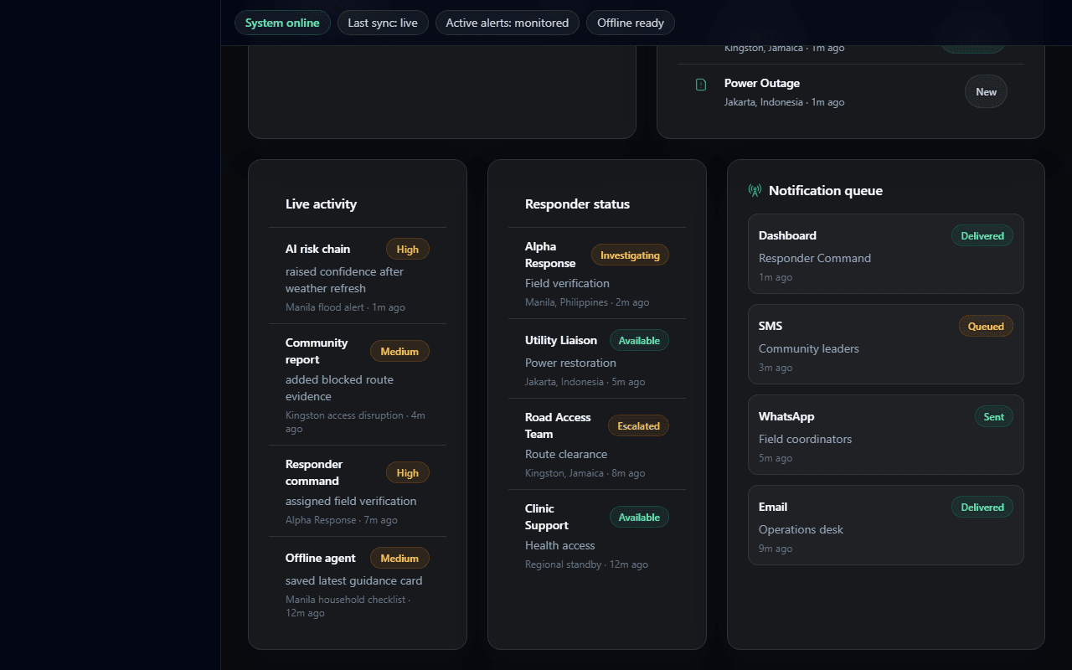Select the Responder status heading

[577, 204]
